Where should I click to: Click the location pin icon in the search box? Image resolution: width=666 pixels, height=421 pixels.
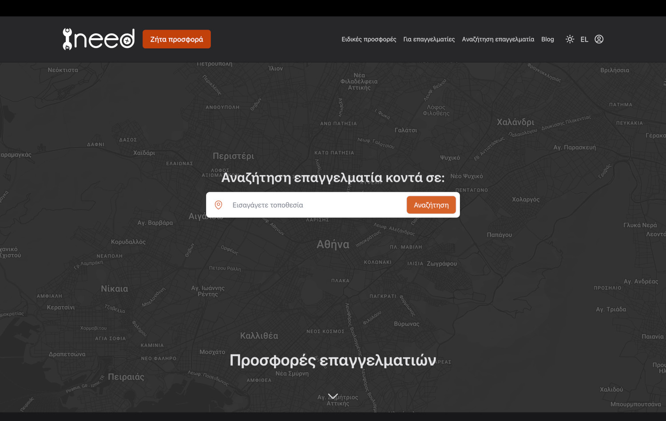[218, 205]
